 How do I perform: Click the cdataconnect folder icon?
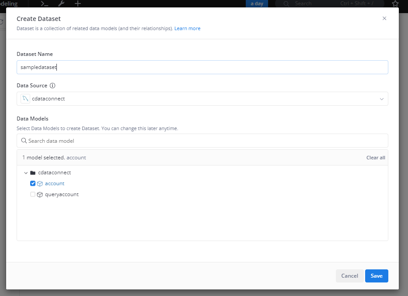point(33,173)
